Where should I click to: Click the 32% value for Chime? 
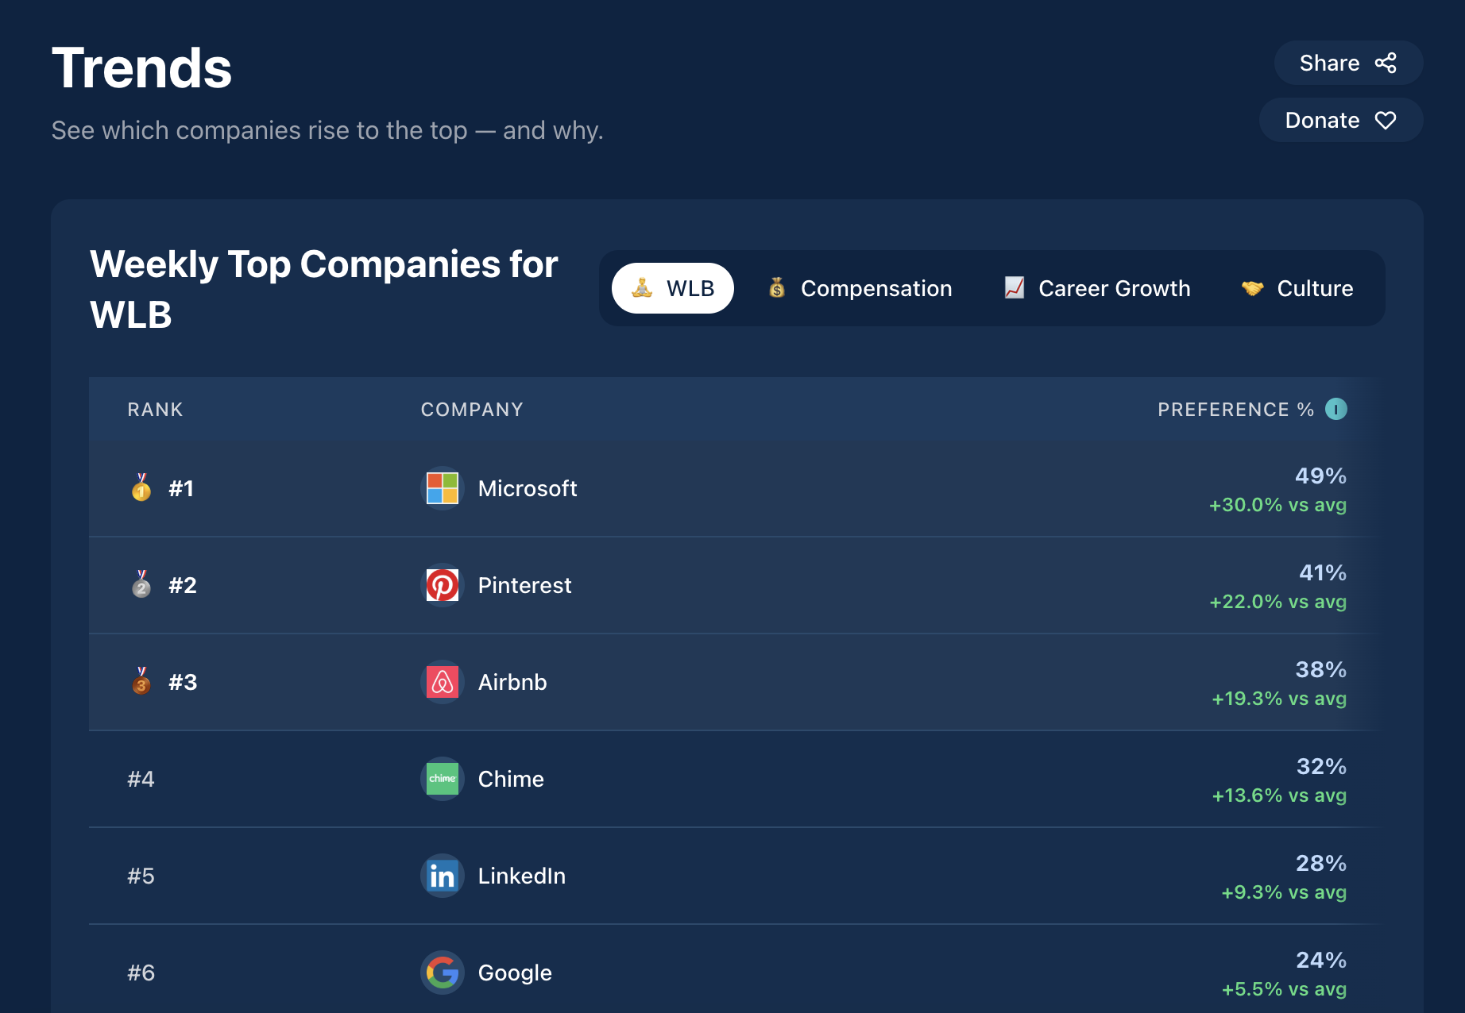pos(1322,766)
